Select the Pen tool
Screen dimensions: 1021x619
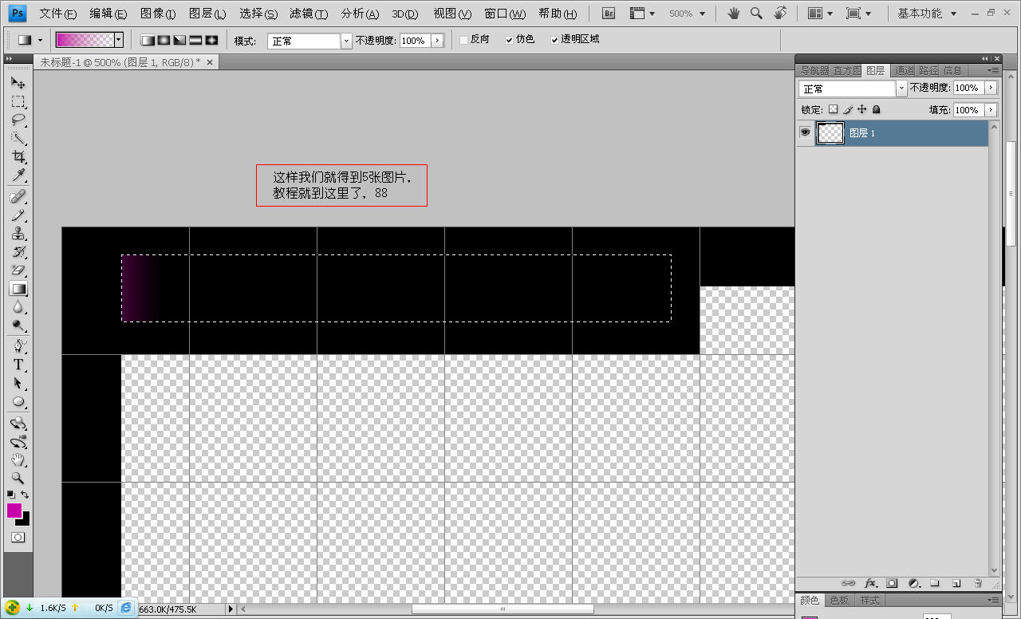pyautogui.click(x=18, y=346)
